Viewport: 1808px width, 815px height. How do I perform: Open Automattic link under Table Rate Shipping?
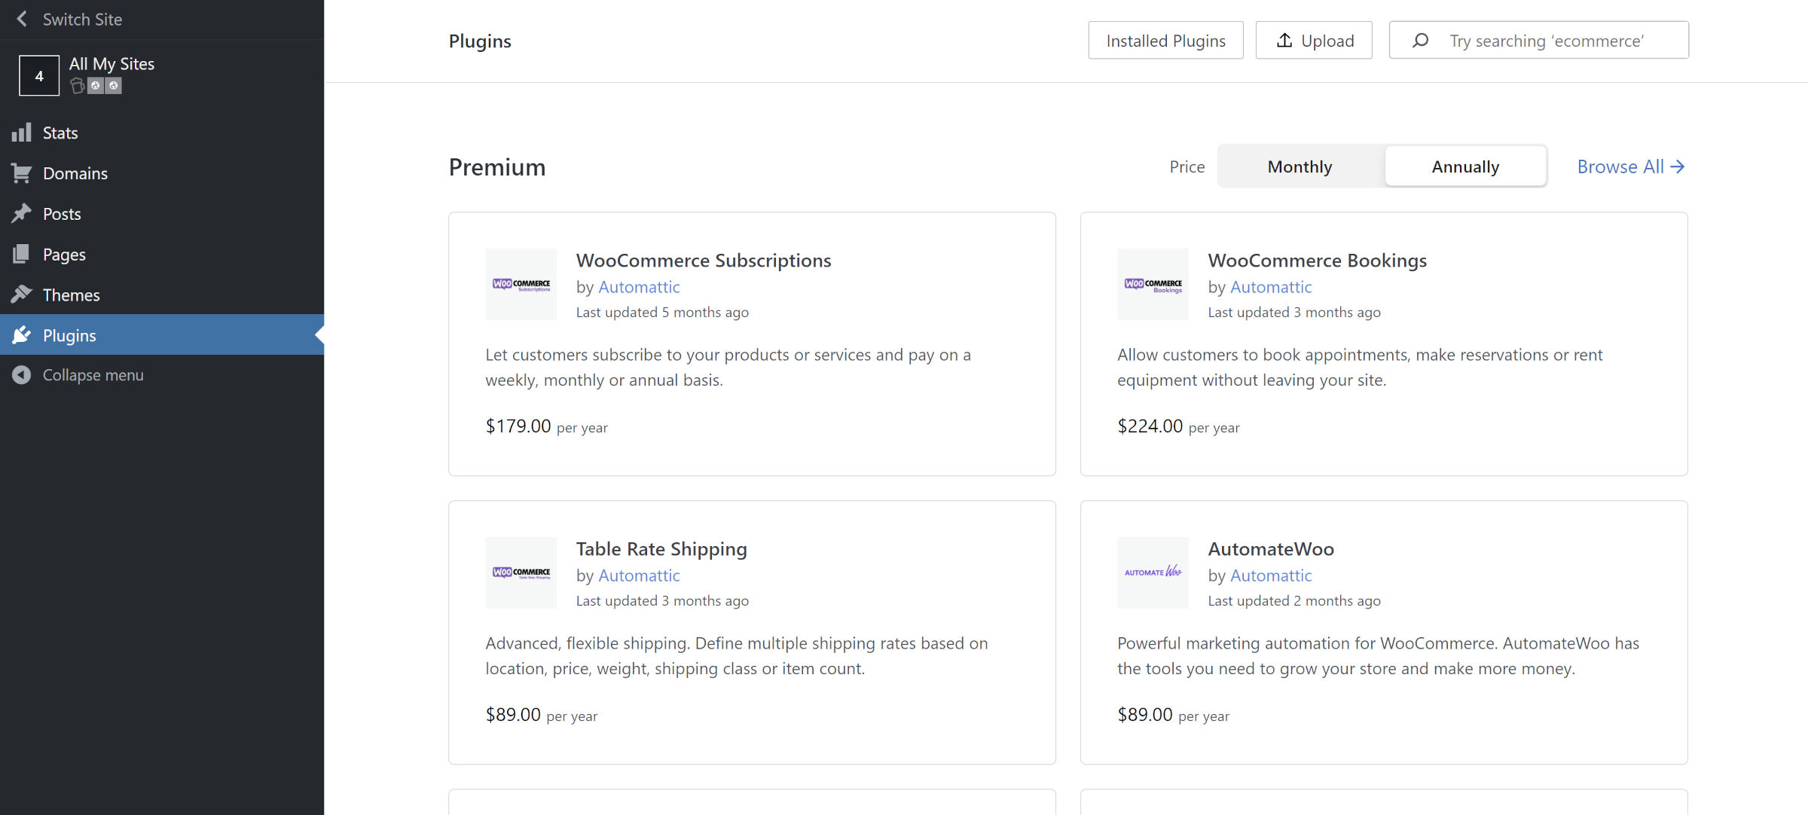(x=639, y=575)
